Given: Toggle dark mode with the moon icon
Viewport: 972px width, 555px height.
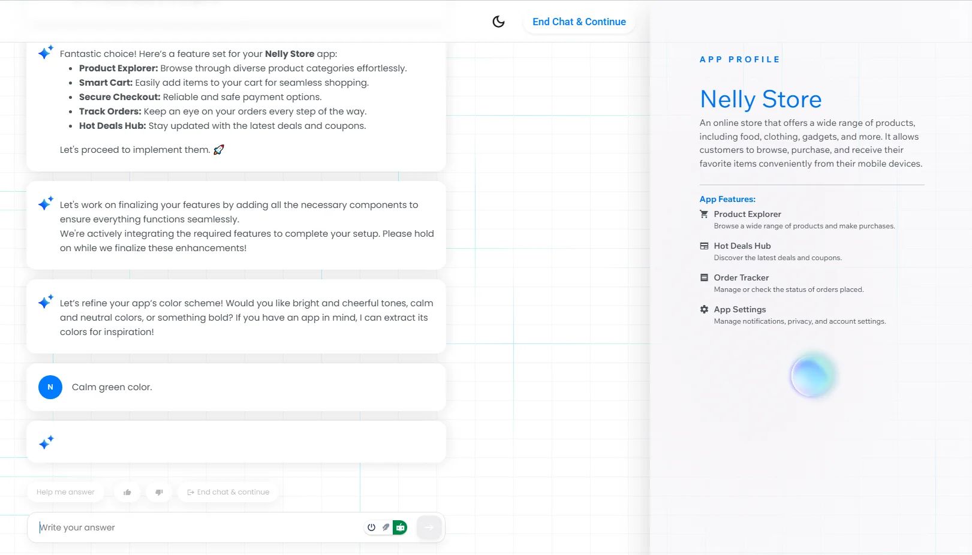Looking at the screenshot, I should click(x=498, y=22).
